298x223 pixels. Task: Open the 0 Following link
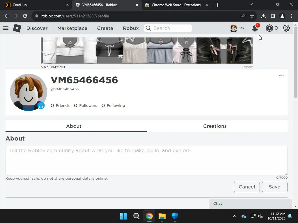(113, 106)
